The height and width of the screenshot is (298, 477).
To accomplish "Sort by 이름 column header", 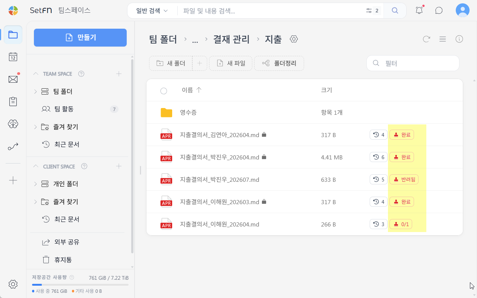I will (x=192, y=90).
